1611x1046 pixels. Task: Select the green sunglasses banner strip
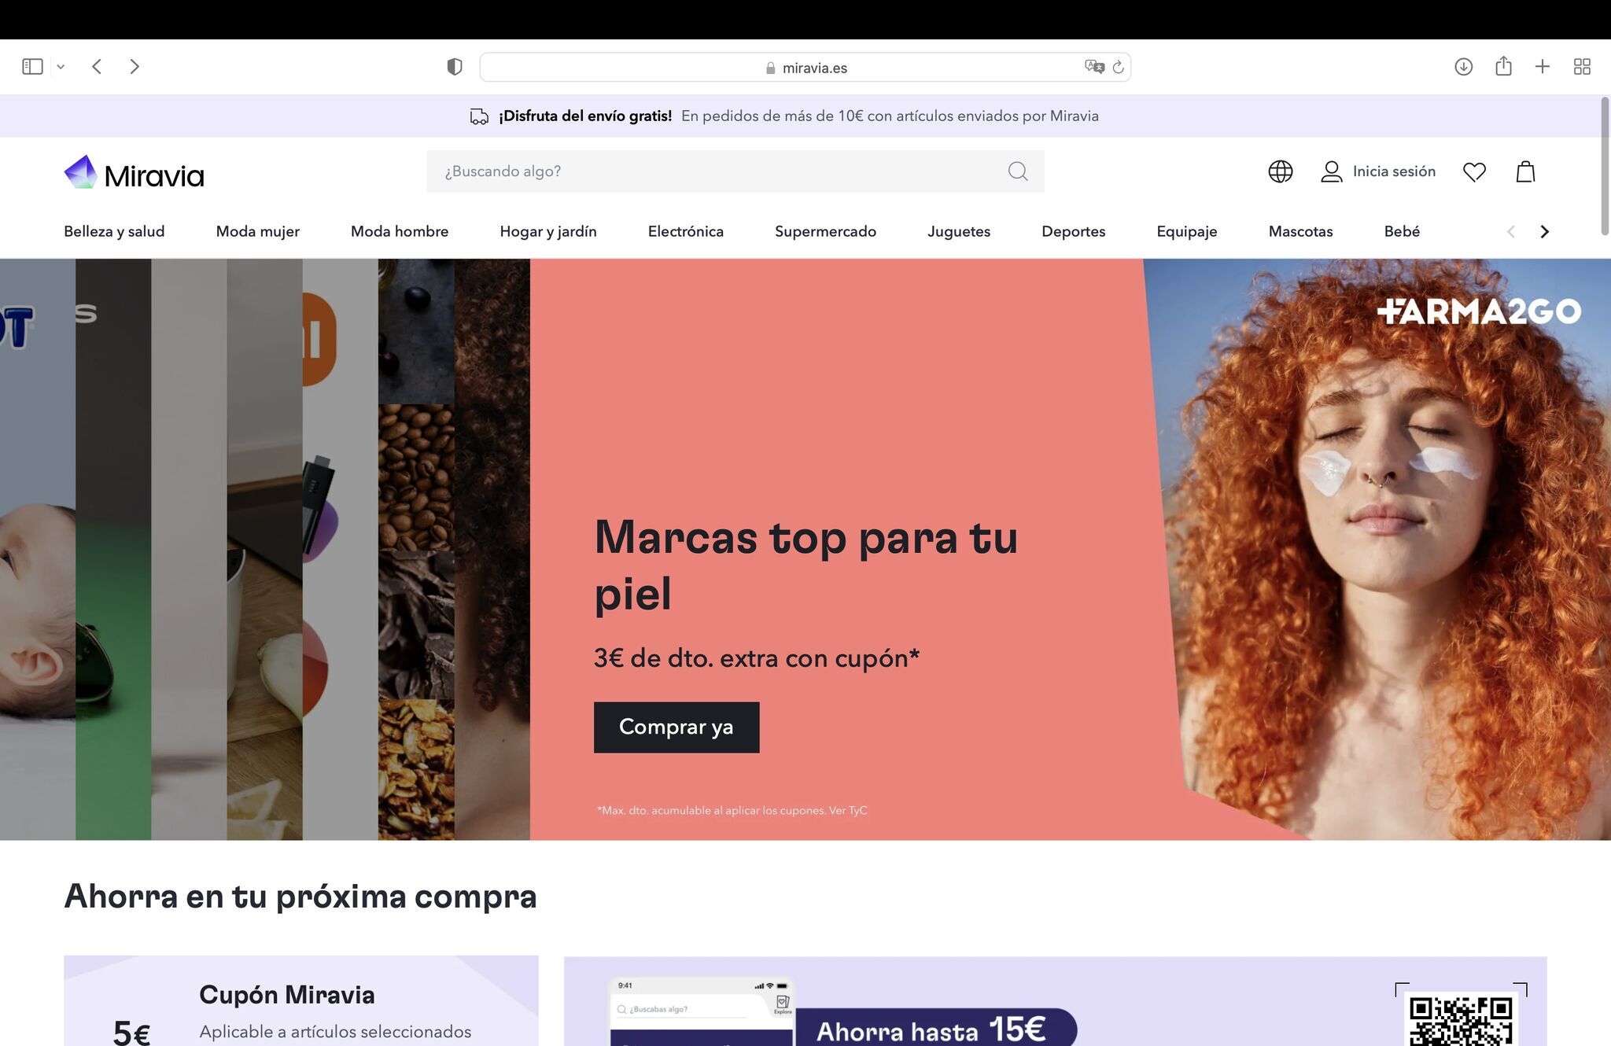113,549
